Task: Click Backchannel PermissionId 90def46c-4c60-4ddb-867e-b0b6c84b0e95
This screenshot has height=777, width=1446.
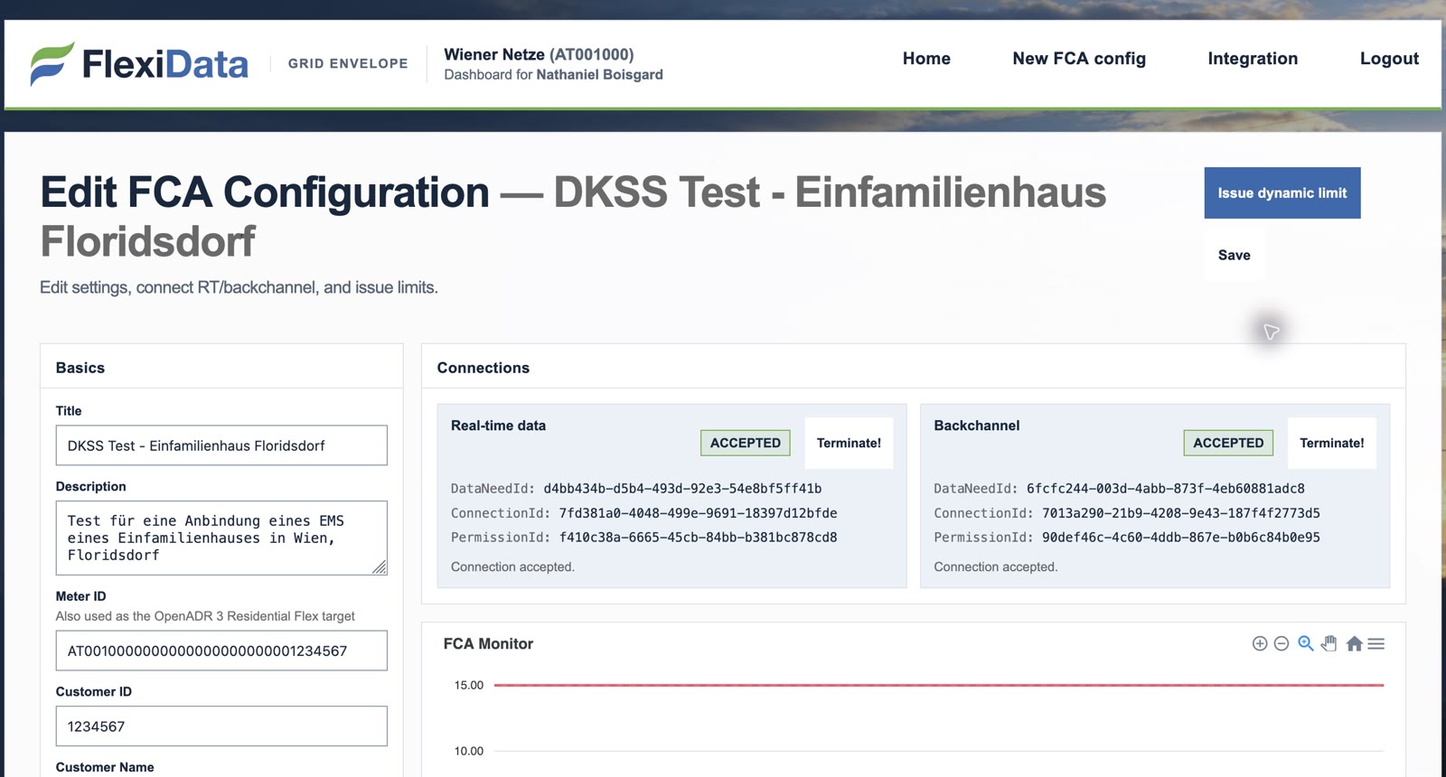Action: point(1180,538)
